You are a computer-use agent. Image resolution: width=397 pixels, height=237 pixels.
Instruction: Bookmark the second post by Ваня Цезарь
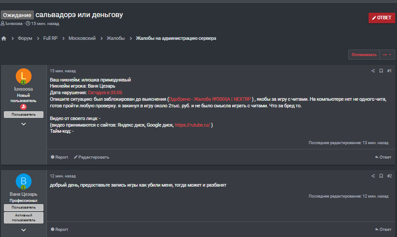(x=381, y=176)
